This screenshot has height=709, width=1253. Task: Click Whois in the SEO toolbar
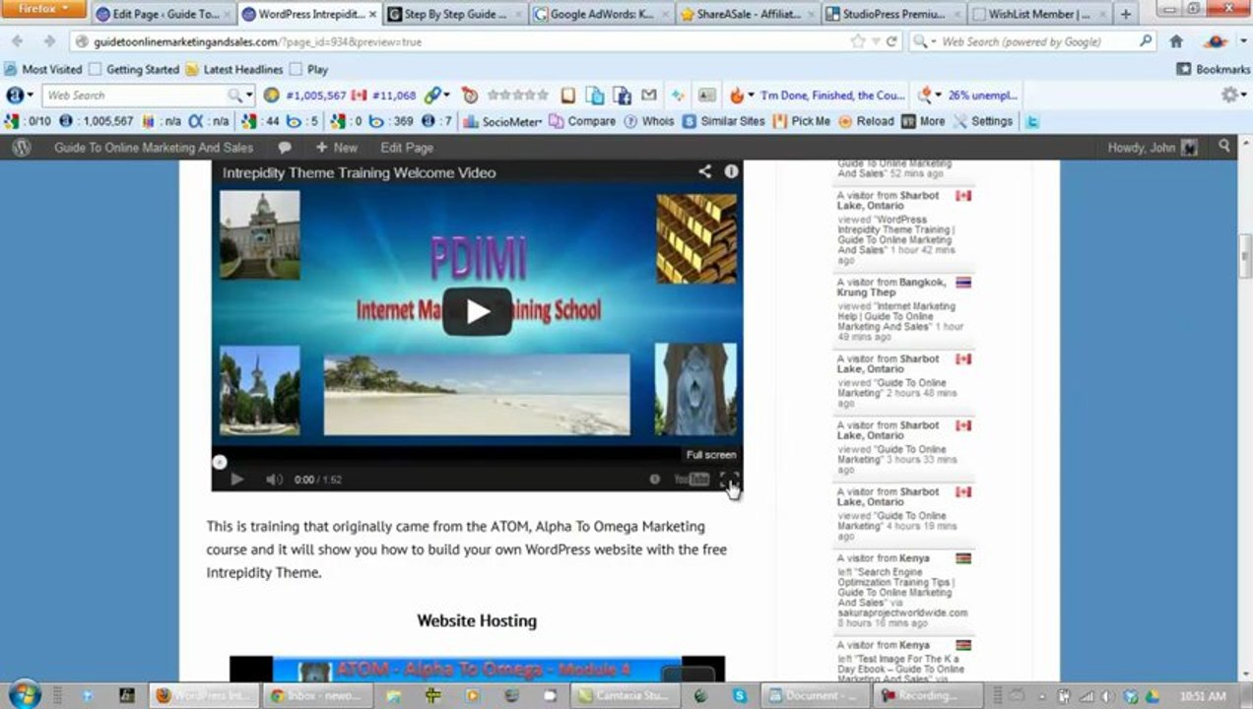click(x=650, y=121)
